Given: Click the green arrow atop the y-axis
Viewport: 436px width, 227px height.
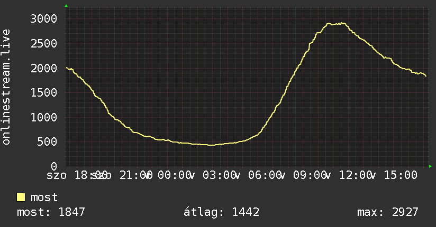Looking at the screenshot, I should pos(66,6).
